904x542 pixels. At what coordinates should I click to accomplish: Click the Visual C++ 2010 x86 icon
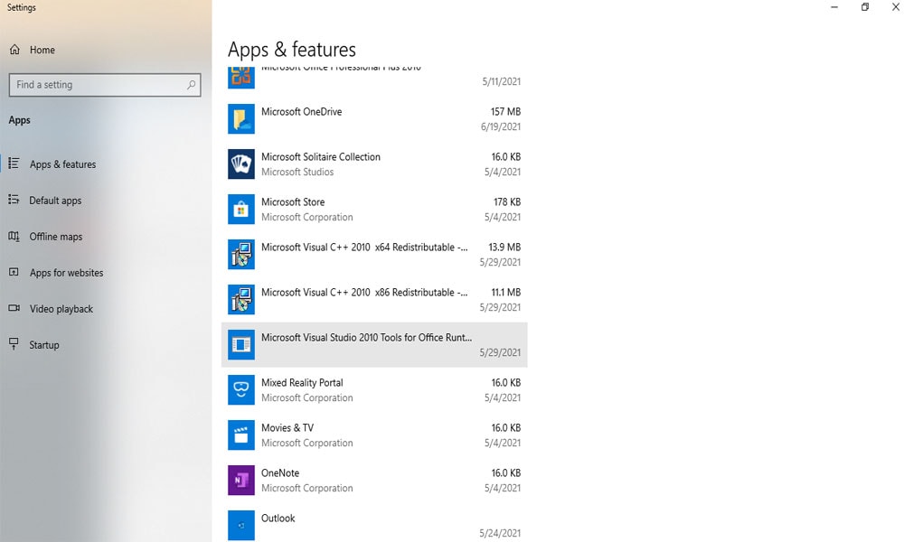click(x=241, y=300)
